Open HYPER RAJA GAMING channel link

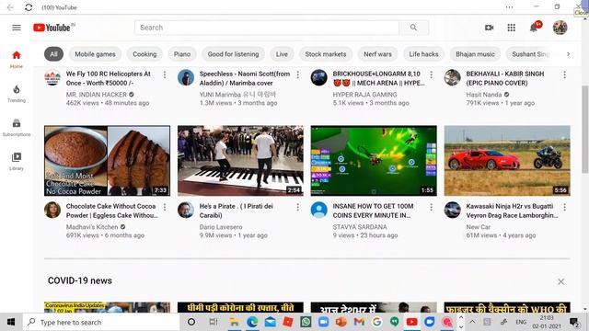364,95
